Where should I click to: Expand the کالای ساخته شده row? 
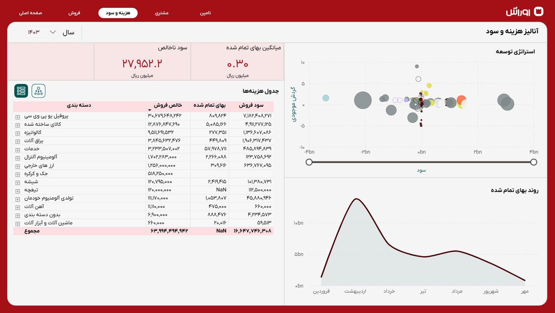(18, 125)
